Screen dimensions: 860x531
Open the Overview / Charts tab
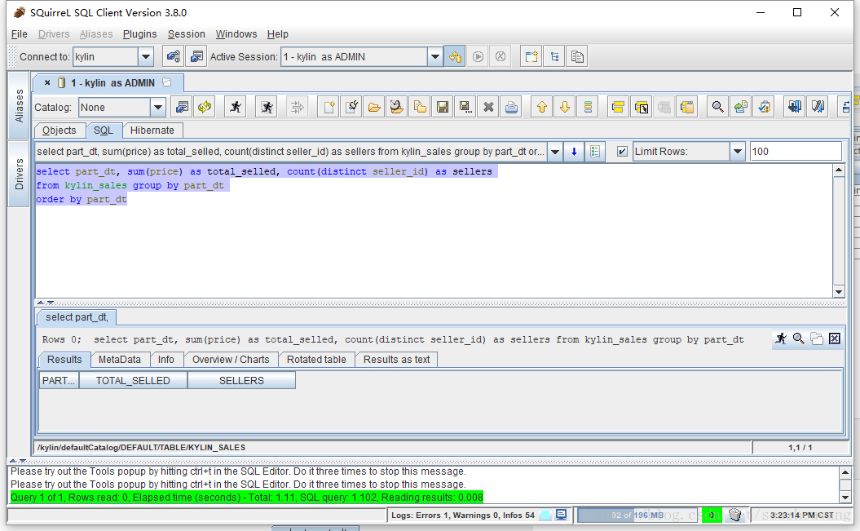[231, 360]
